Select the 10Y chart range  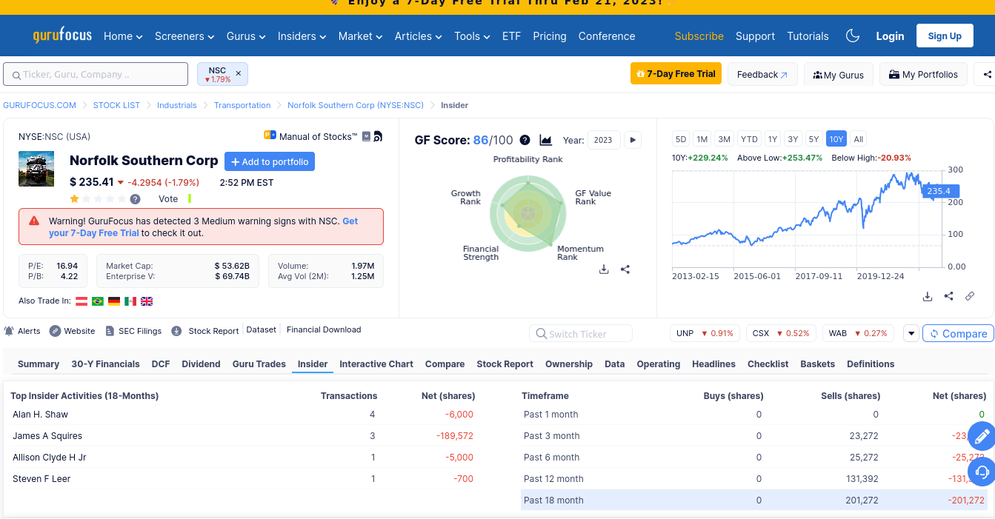tap(836, 139)
